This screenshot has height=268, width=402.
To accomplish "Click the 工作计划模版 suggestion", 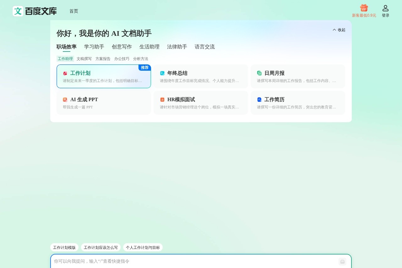I will tap(64, 247).
